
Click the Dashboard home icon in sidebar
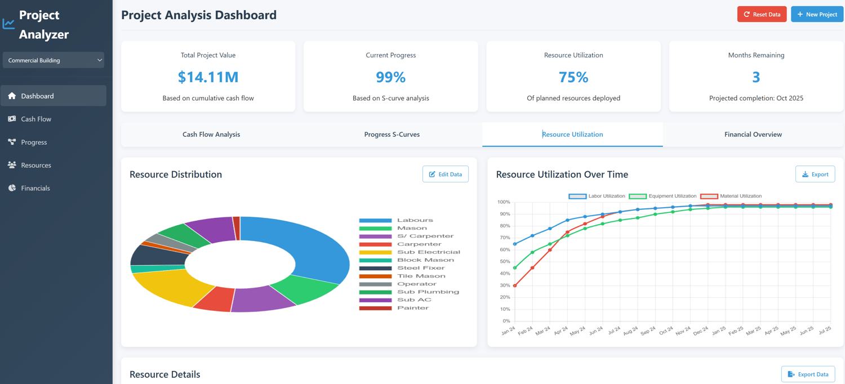pyautogui.click(x=12, y=96)
